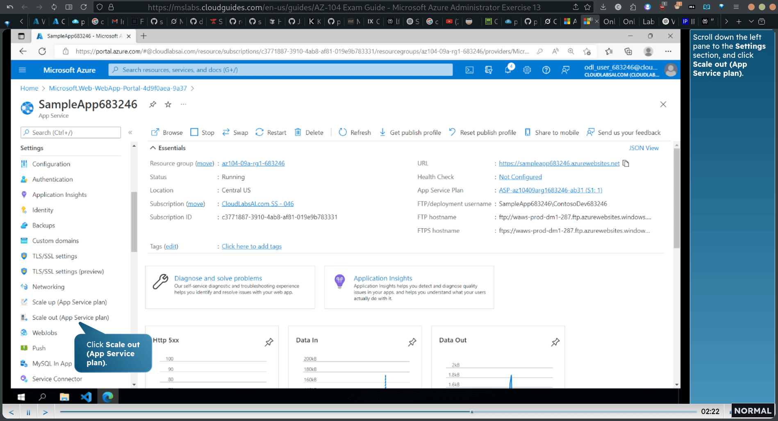Image resolution: width=778 pixels, height=421 pixels.
Task: Pin SampleApp683246 to dashboard
Action: pos(152,104)
